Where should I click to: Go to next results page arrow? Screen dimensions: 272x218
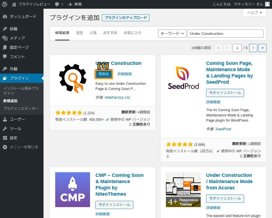click(253, 48)
